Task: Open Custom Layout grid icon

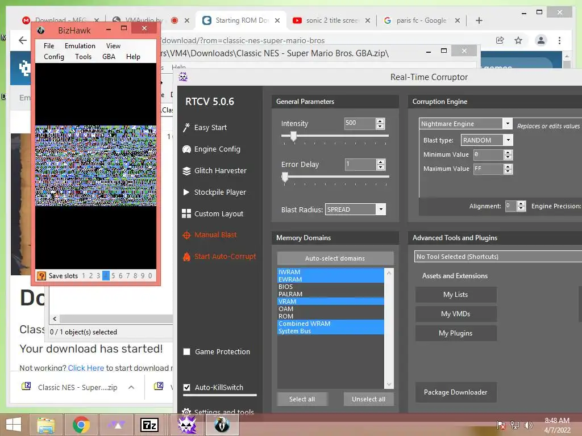Action: (x=186, y=213)
